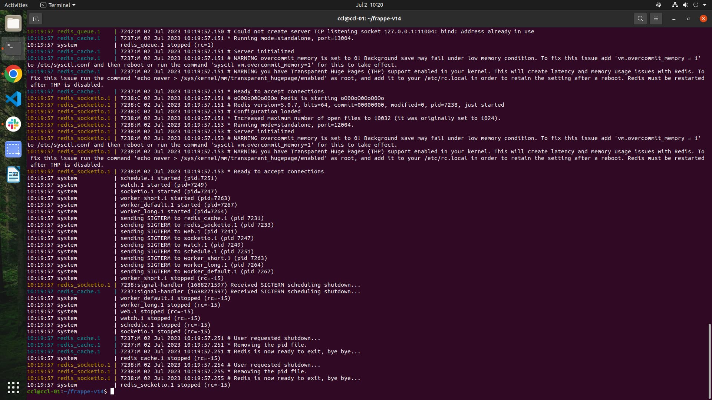Click the power icon in top bar
The image size is (712, 400).
click(x=696, y=5)
